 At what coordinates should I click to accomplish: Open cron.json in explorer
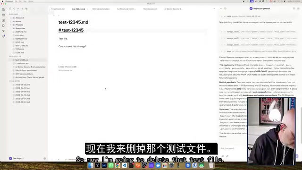(19, 35)
